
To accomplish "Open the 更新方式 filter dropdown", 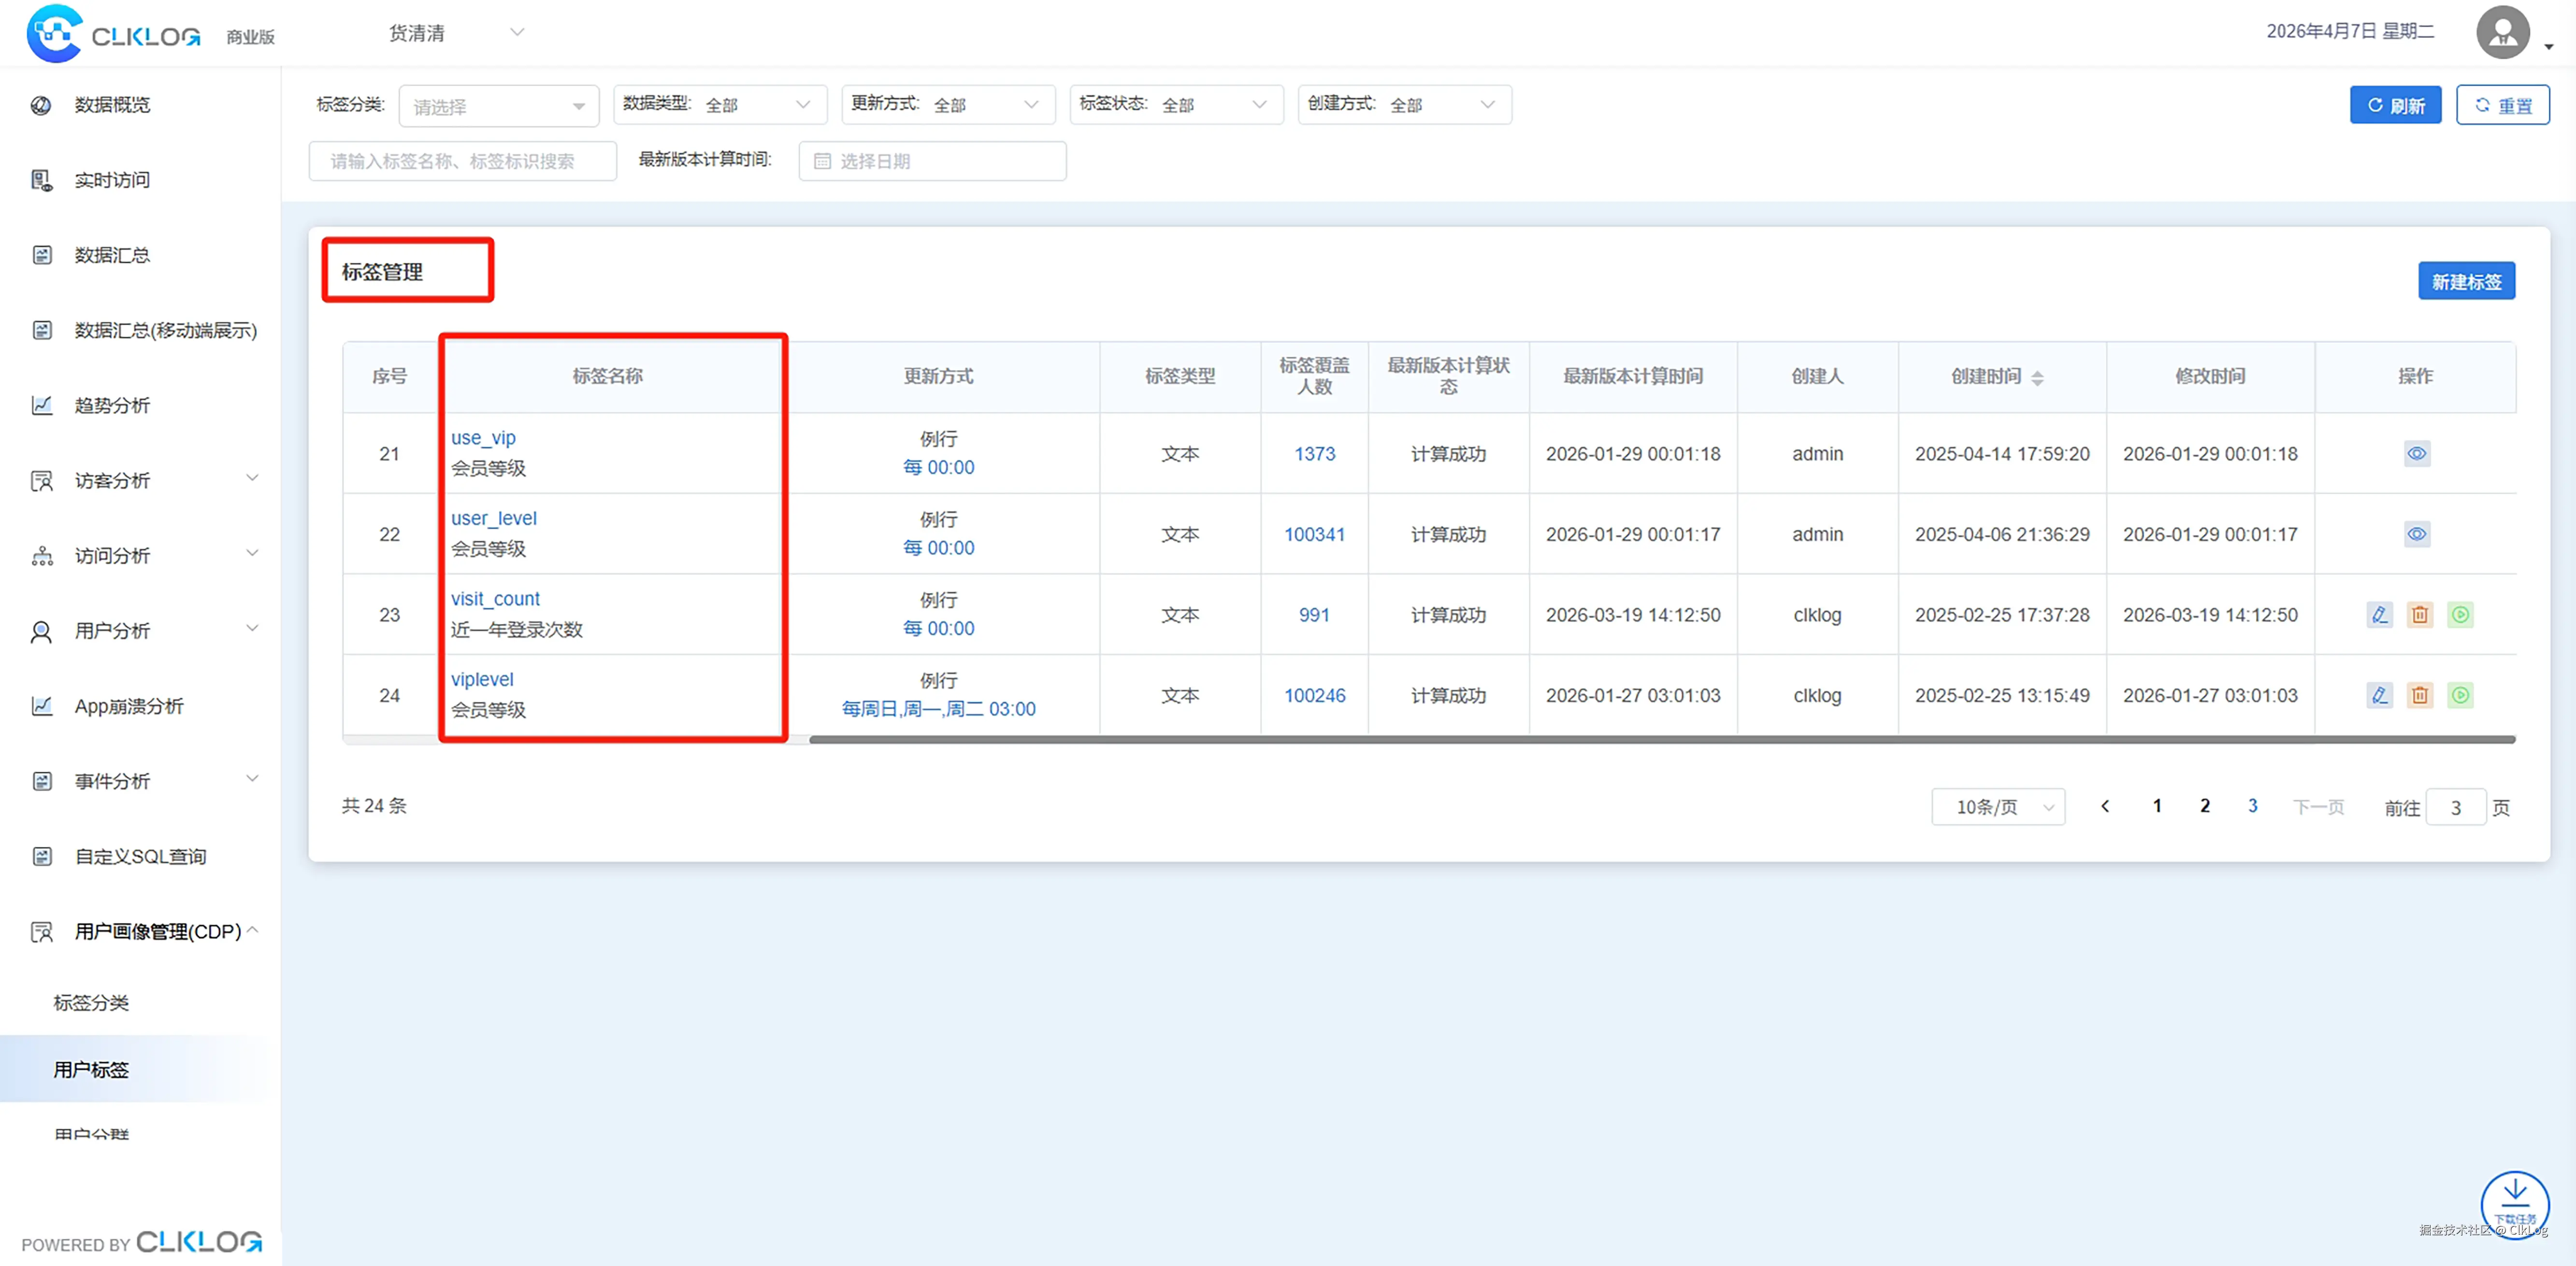I will pos(946,105).
